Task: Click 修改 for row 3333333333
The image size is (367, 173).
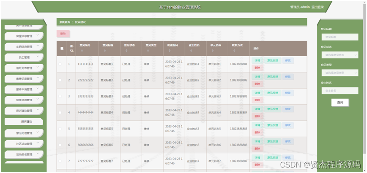Action: click(x=288, y=93)
